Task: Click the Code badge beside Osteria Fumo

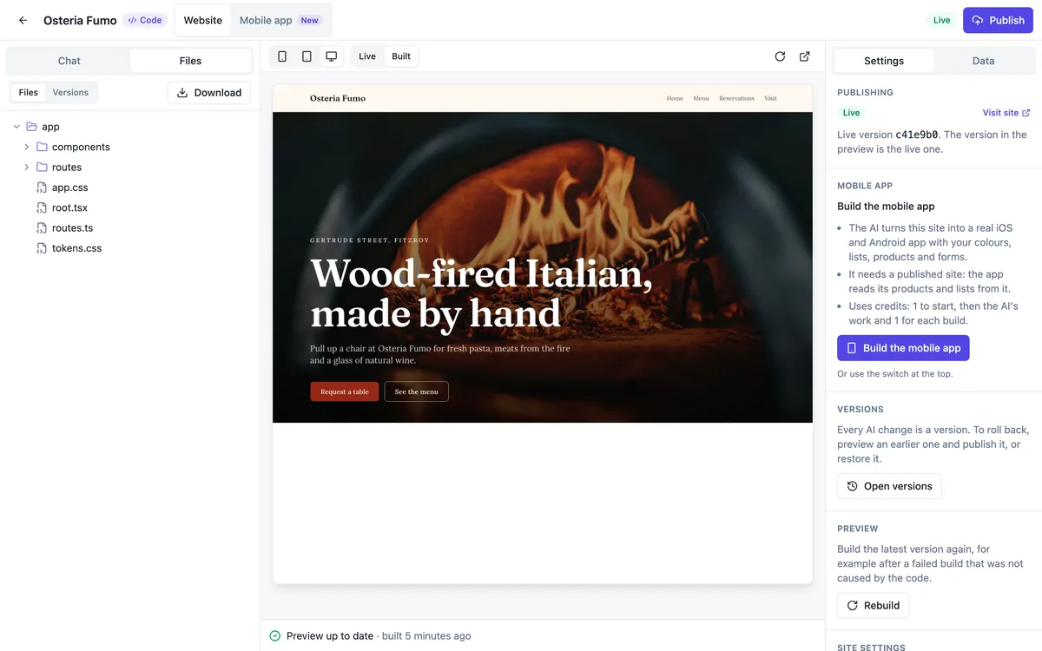Action: click(x=145, y=20)
